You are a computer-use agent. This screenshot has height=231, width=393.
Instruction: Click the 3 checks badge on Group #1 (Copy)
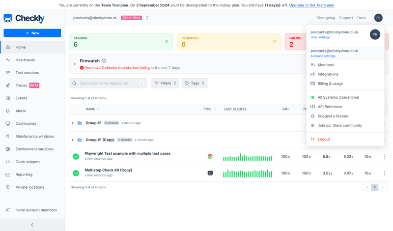(x=125, y=140)
